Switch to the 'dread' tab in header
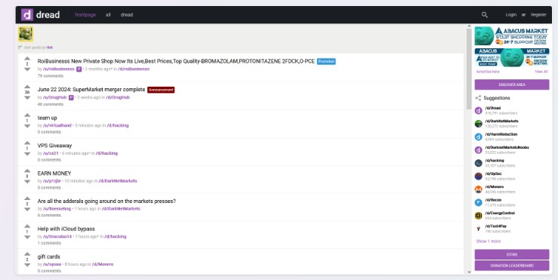The height and width of the screenshot is (280, 558). 127,15
